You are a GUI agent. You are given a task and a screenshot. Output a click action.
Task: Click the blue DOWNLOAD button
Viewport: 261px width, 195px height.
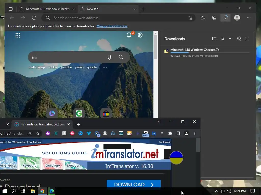click(134, 184)
